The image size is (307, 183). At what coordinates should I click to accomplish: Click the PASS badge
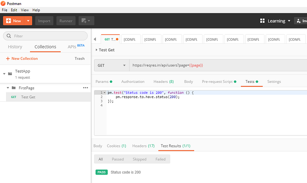102,172
